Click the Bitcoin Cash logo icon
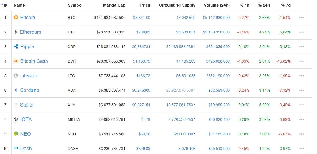317x154 pixels. click(16, 61)
